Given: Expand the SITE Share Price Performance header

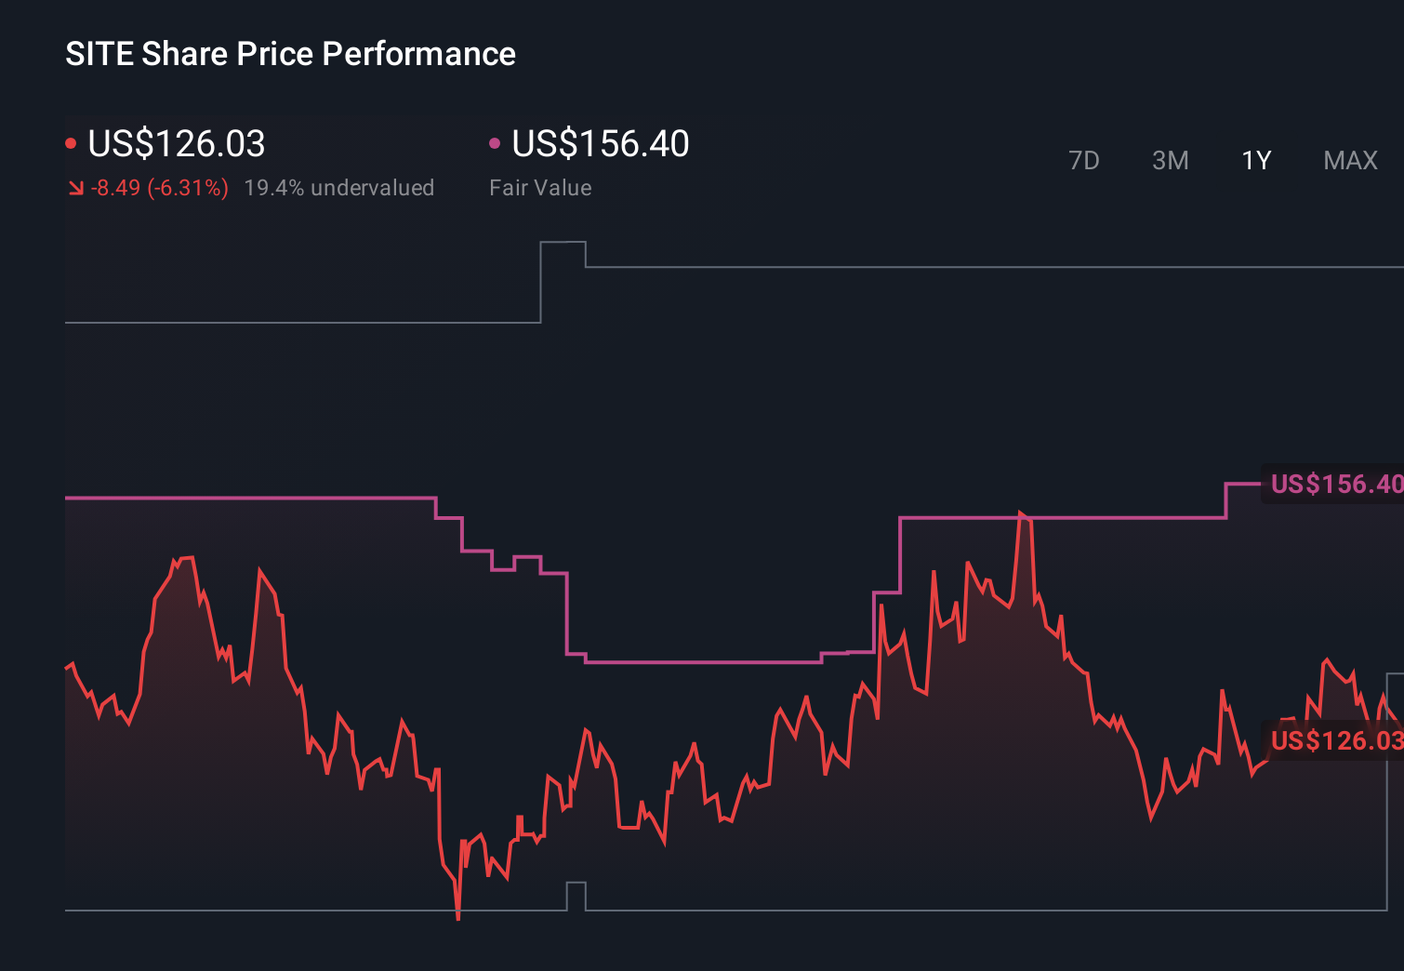Looking at the screenshot, I should [289, 53].
